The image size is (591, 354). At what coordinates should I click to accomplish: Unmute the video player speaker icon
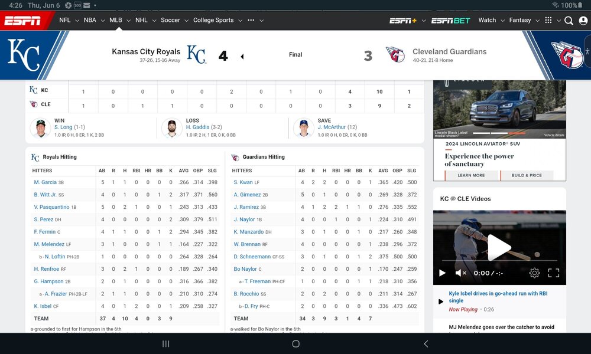point(460,273)
